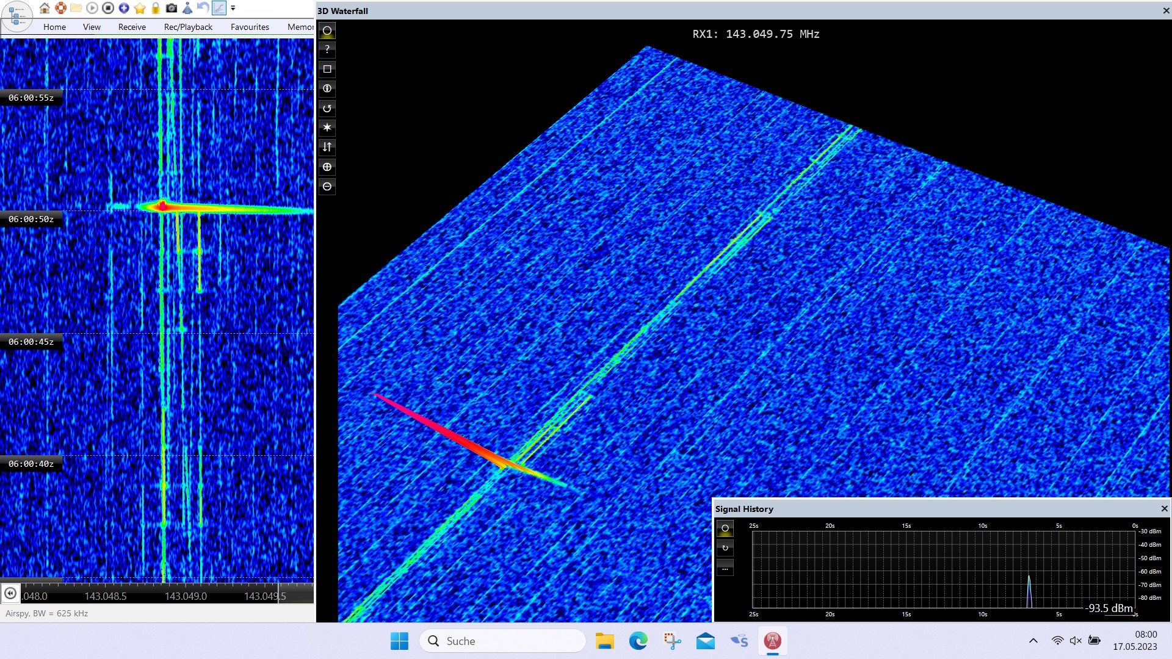The image size is (1172, 659).
Task: Click the 06:00:45z waterfall timestamp
Action: tap(31, 342)
